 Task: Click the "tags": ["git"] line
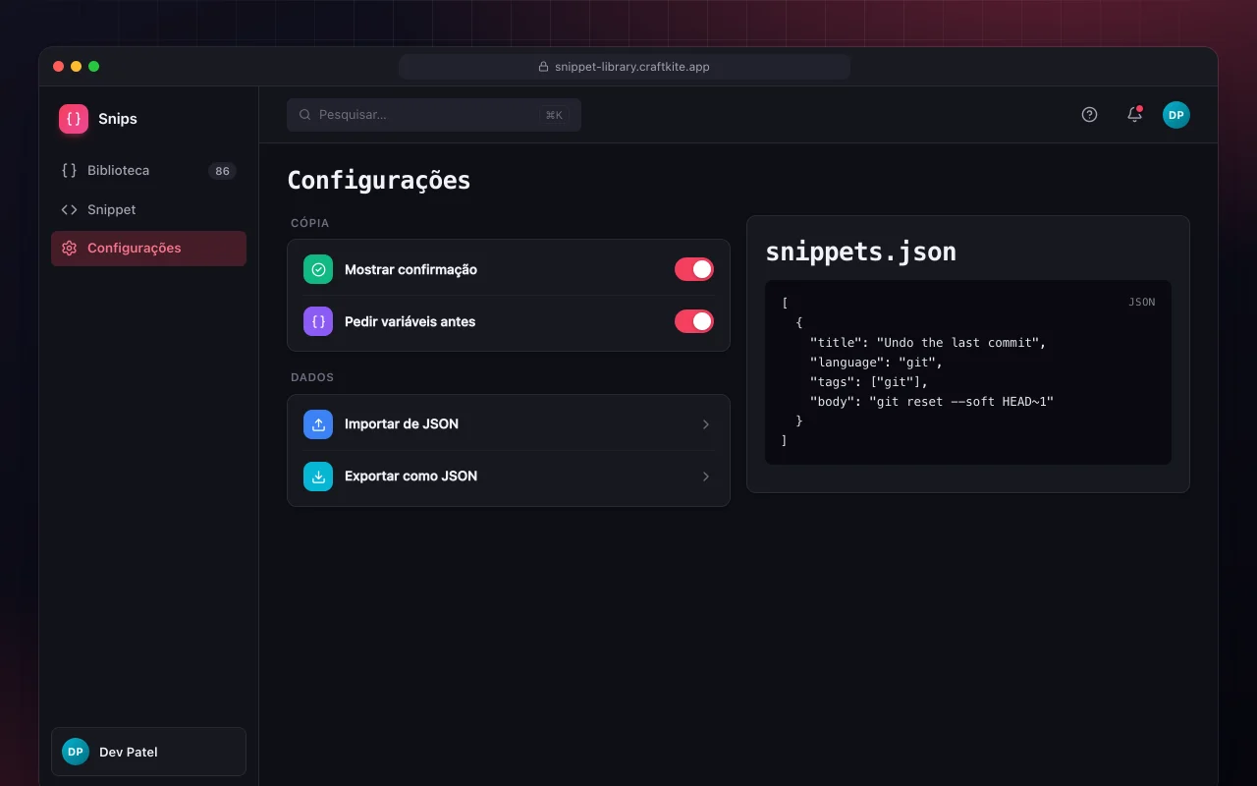tap(868, 382)
